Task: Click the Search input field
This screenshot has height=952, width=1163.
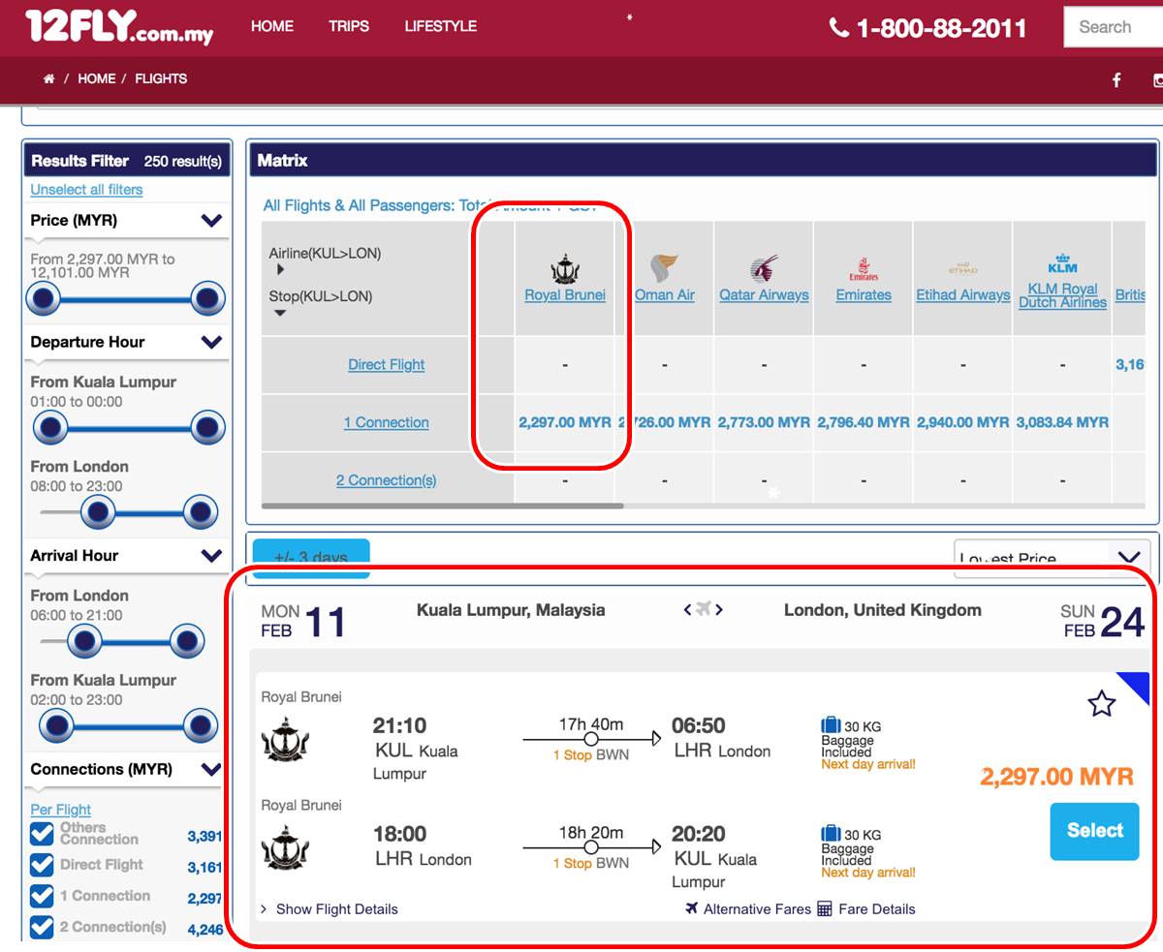Action: click(1114, 27)
